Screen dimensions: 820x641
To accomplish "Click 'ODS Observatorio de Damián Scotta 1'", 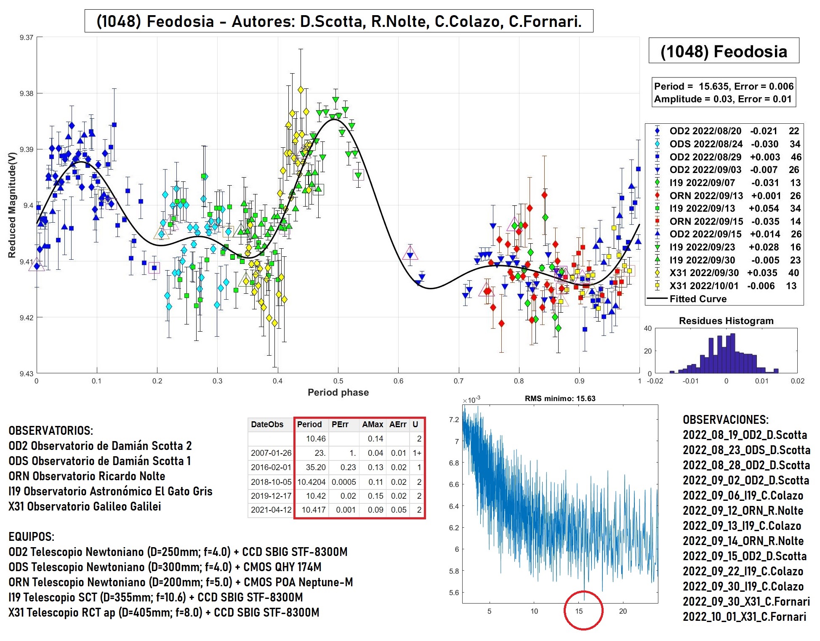I will coord(100,461).
